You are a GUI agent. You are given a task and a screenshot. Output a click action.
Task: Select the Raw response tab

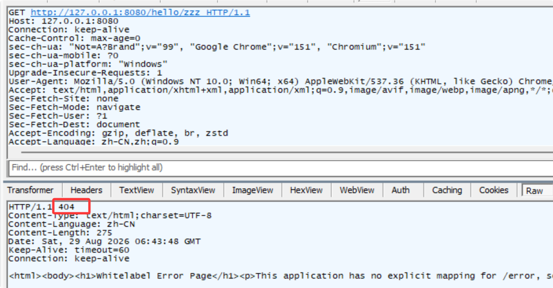(537, 191)
